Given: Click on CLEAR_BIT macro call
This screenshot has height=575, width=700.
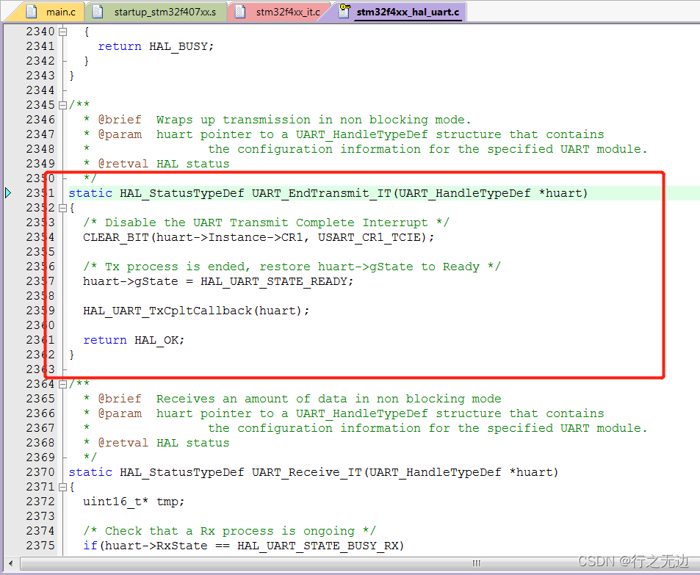Looking at the screenshot, I should pyautogui.click(x=115, y=237).
